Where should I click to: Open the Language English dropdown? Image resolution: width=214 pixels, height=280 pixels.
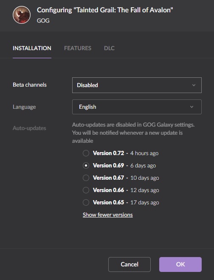pyautogui.click(x=137, y=107)
